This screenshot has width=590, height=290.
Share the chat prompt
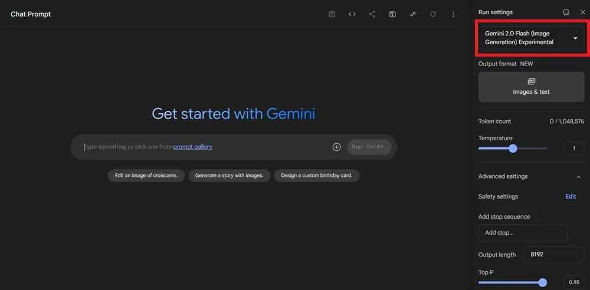[x=372, y=14]
